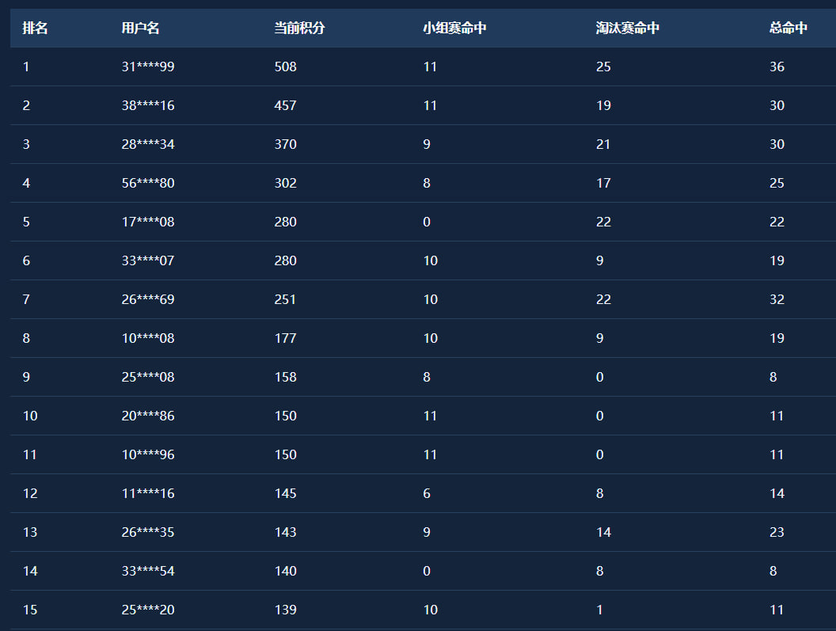Click score 150 in 10****96 row
The width and height of the screenshot is (836, 631).
[285, 455]
